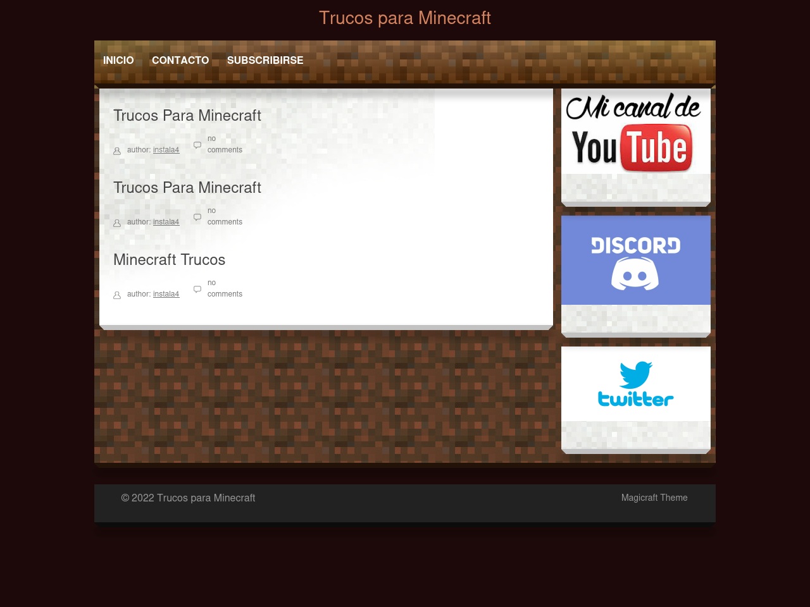Image resolution: width=810 pixels, height=607 pixels.
Task: Open no comments link of first post
Action: click(225, 144)
